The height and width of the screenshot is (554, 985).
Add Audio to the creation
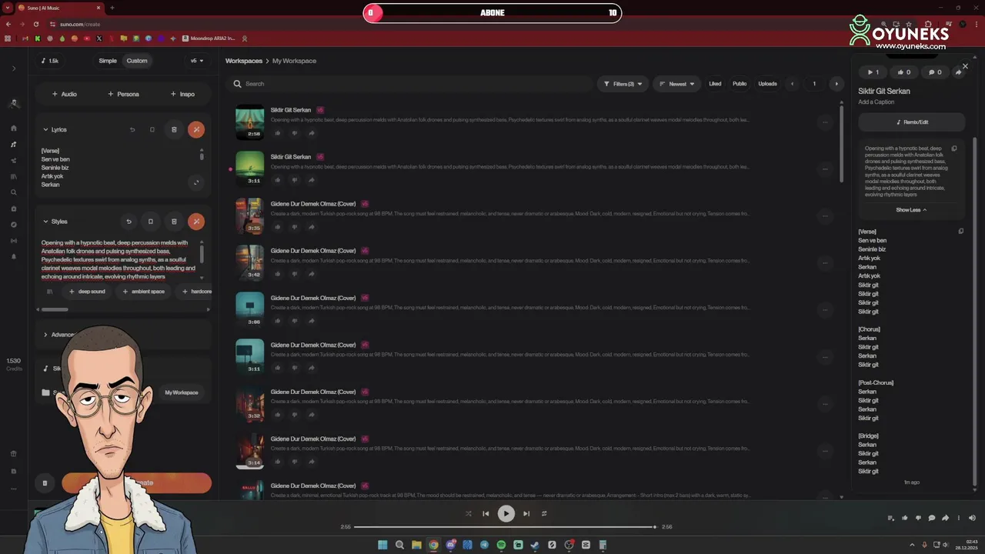click(x=64, y=94)
